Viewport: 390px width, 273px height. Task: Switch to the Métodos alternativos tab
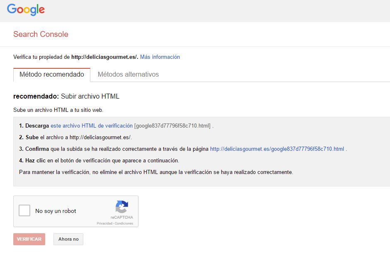click(128, 74)
